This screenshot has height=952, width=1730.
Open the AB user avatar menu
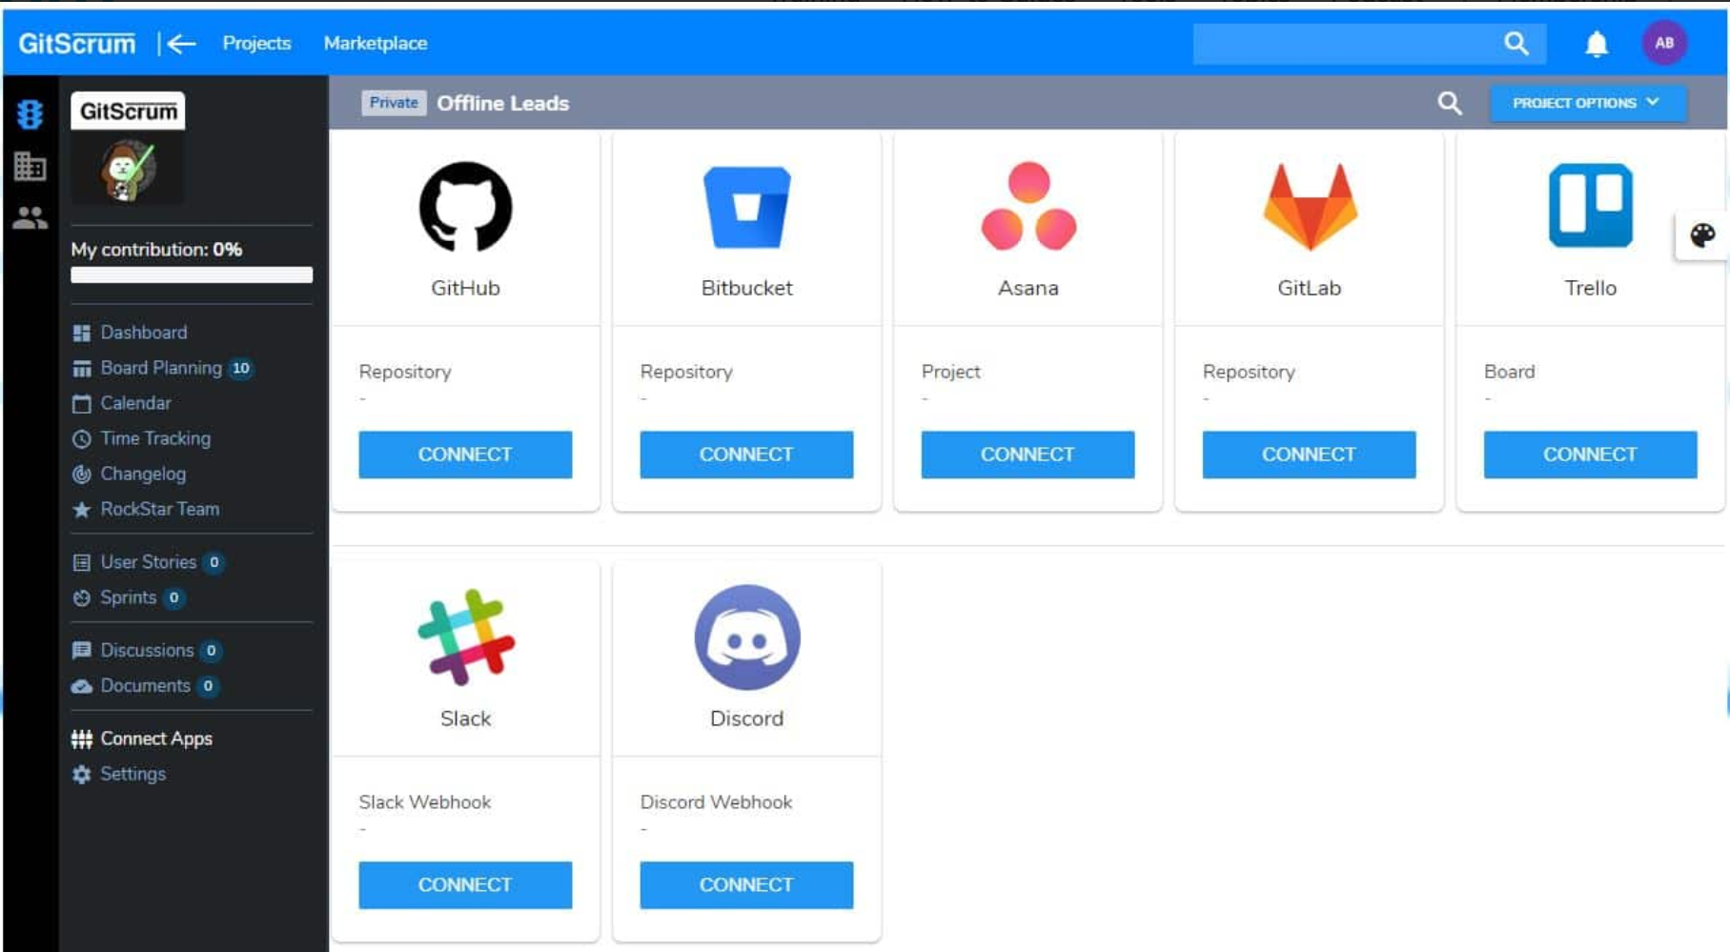1664,43
